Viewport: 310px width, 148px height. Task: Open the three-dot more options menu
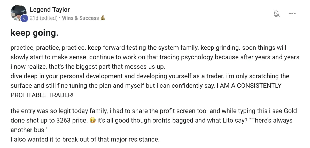point(292,14)
